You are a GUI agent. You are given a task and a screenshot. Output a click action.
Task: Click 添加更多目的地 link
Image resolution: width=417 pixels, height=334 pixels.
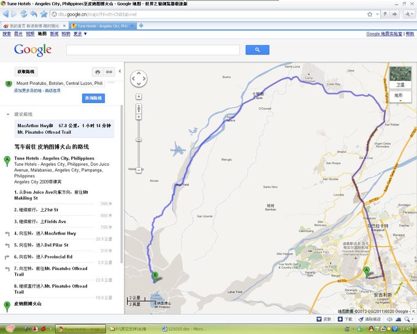[28, 90]
